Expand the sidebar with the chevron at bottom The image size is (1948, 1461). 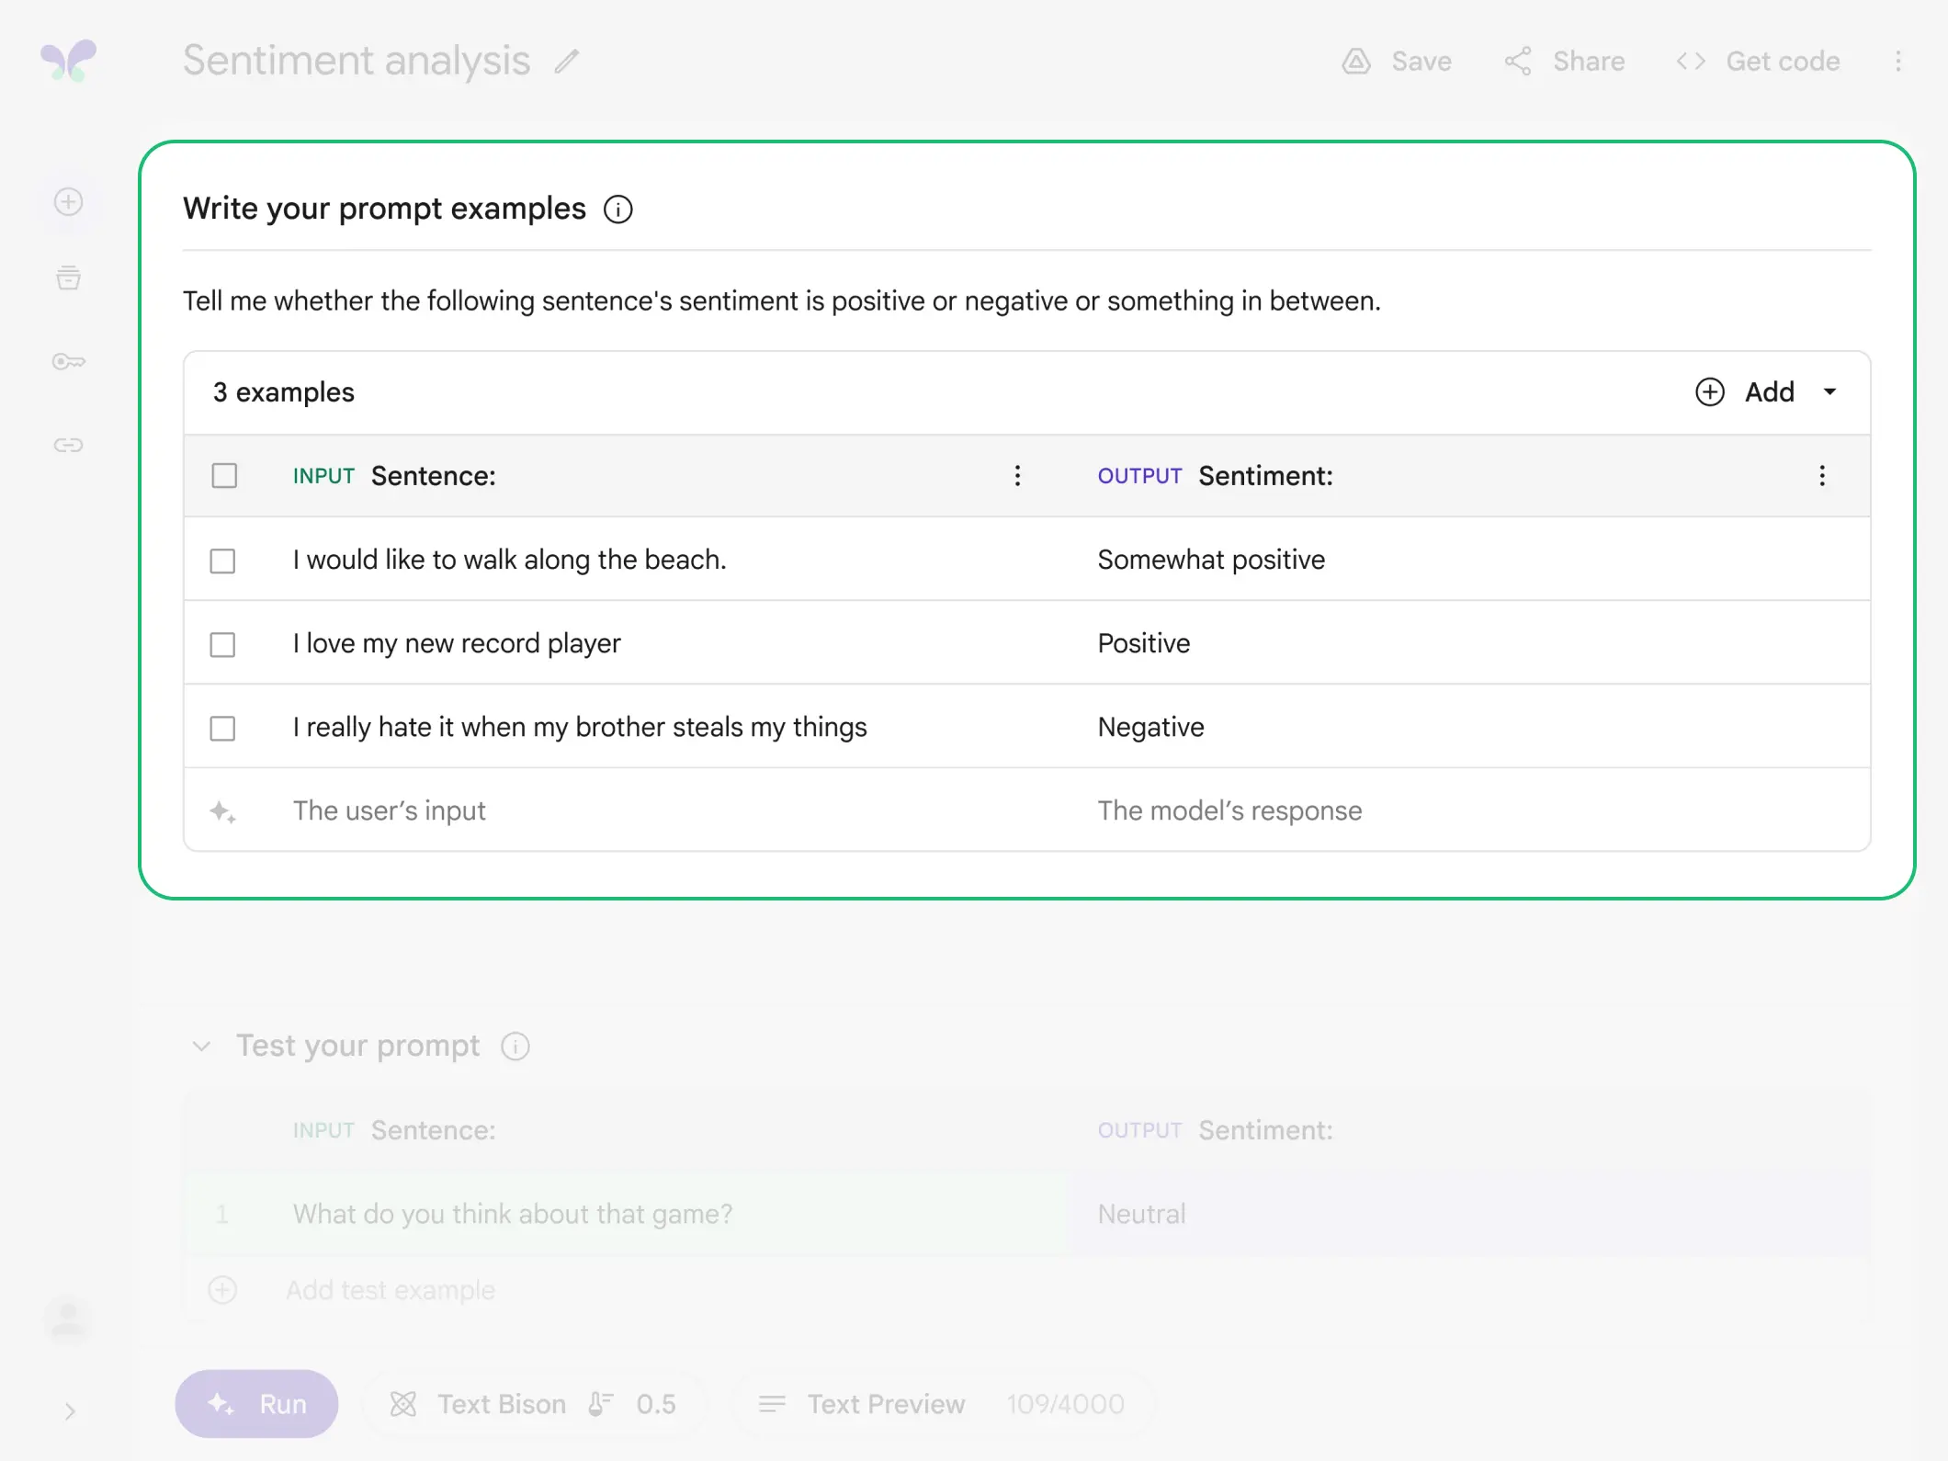[x=69, y=1411]
